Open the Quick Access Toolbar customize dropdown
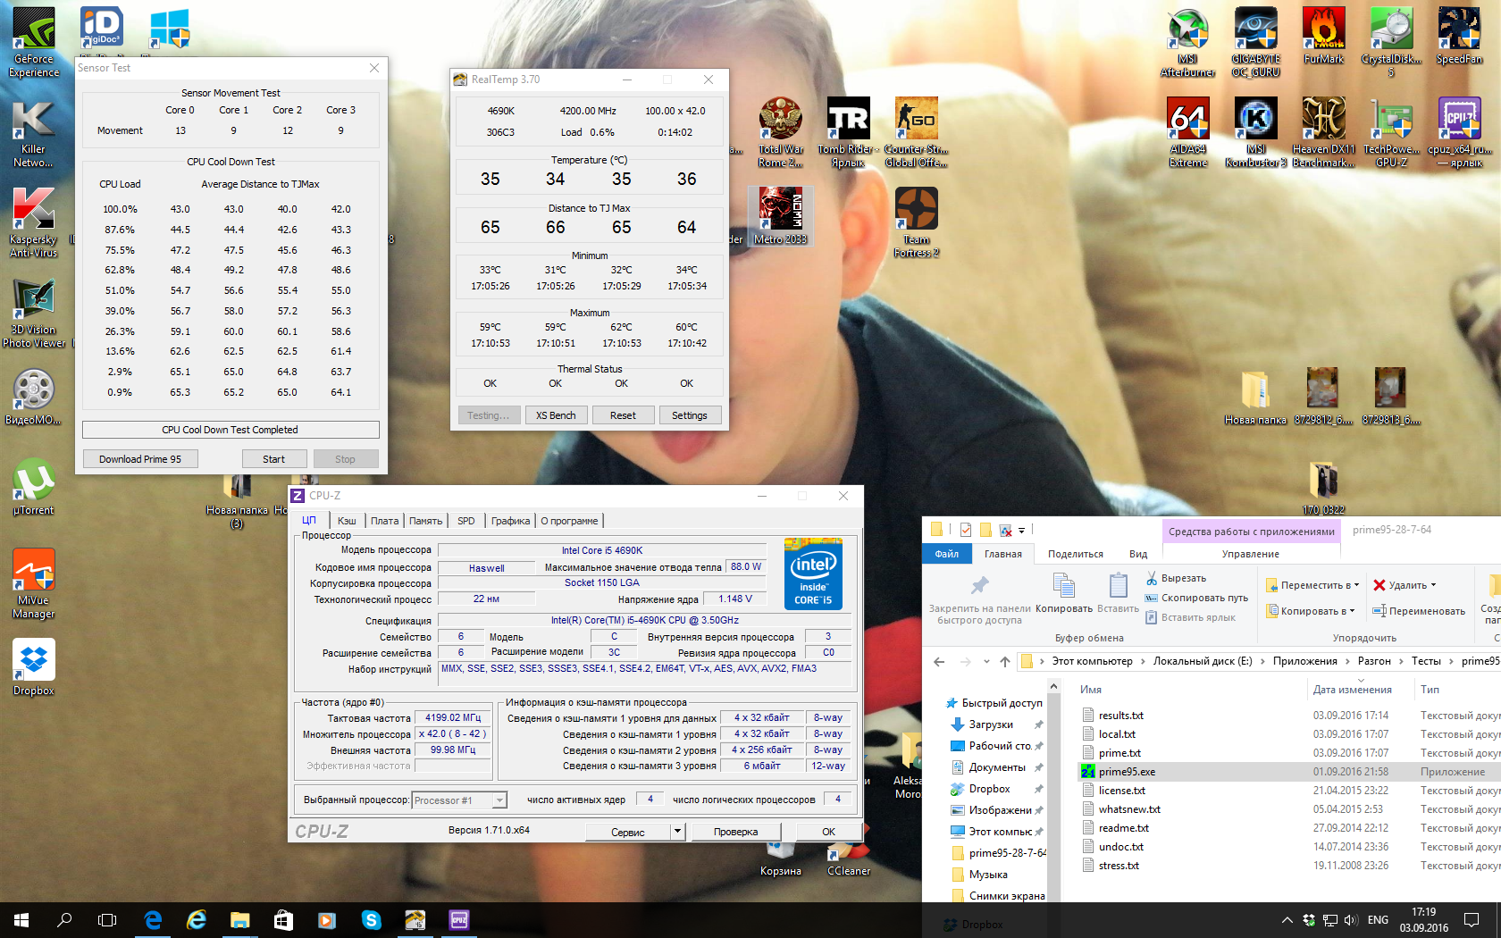Image resolution: width=1501 pixels, height=938 pixels. (x=1021, y=531)
